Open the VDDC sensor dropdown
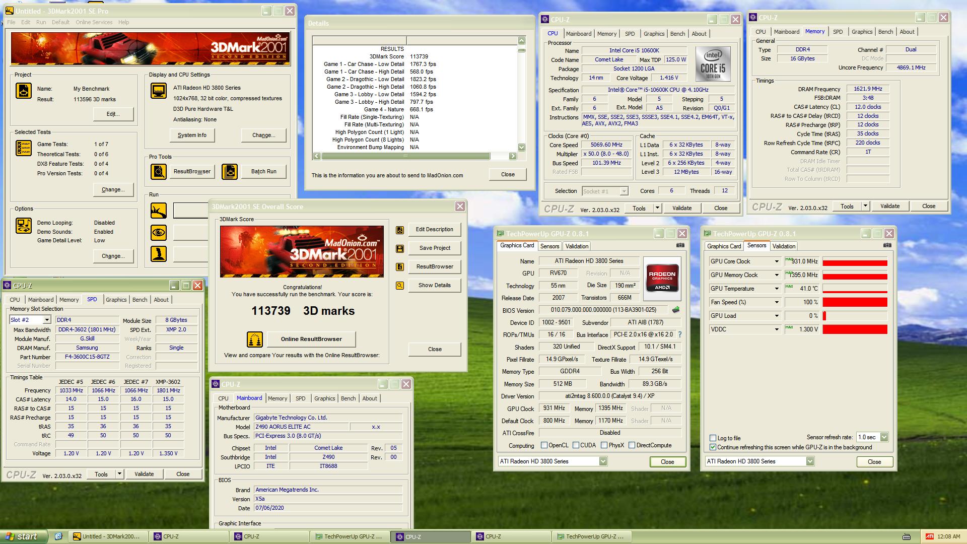967x544 pixels. pos(777,329)
